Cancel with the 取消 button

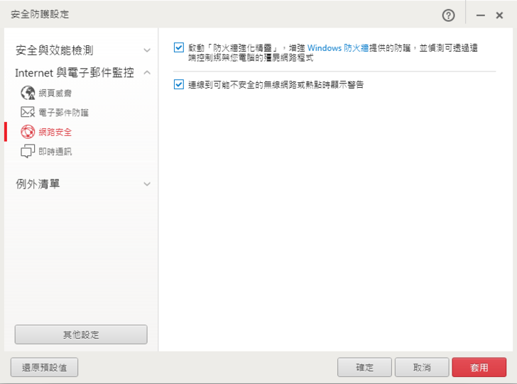(422, 367)
